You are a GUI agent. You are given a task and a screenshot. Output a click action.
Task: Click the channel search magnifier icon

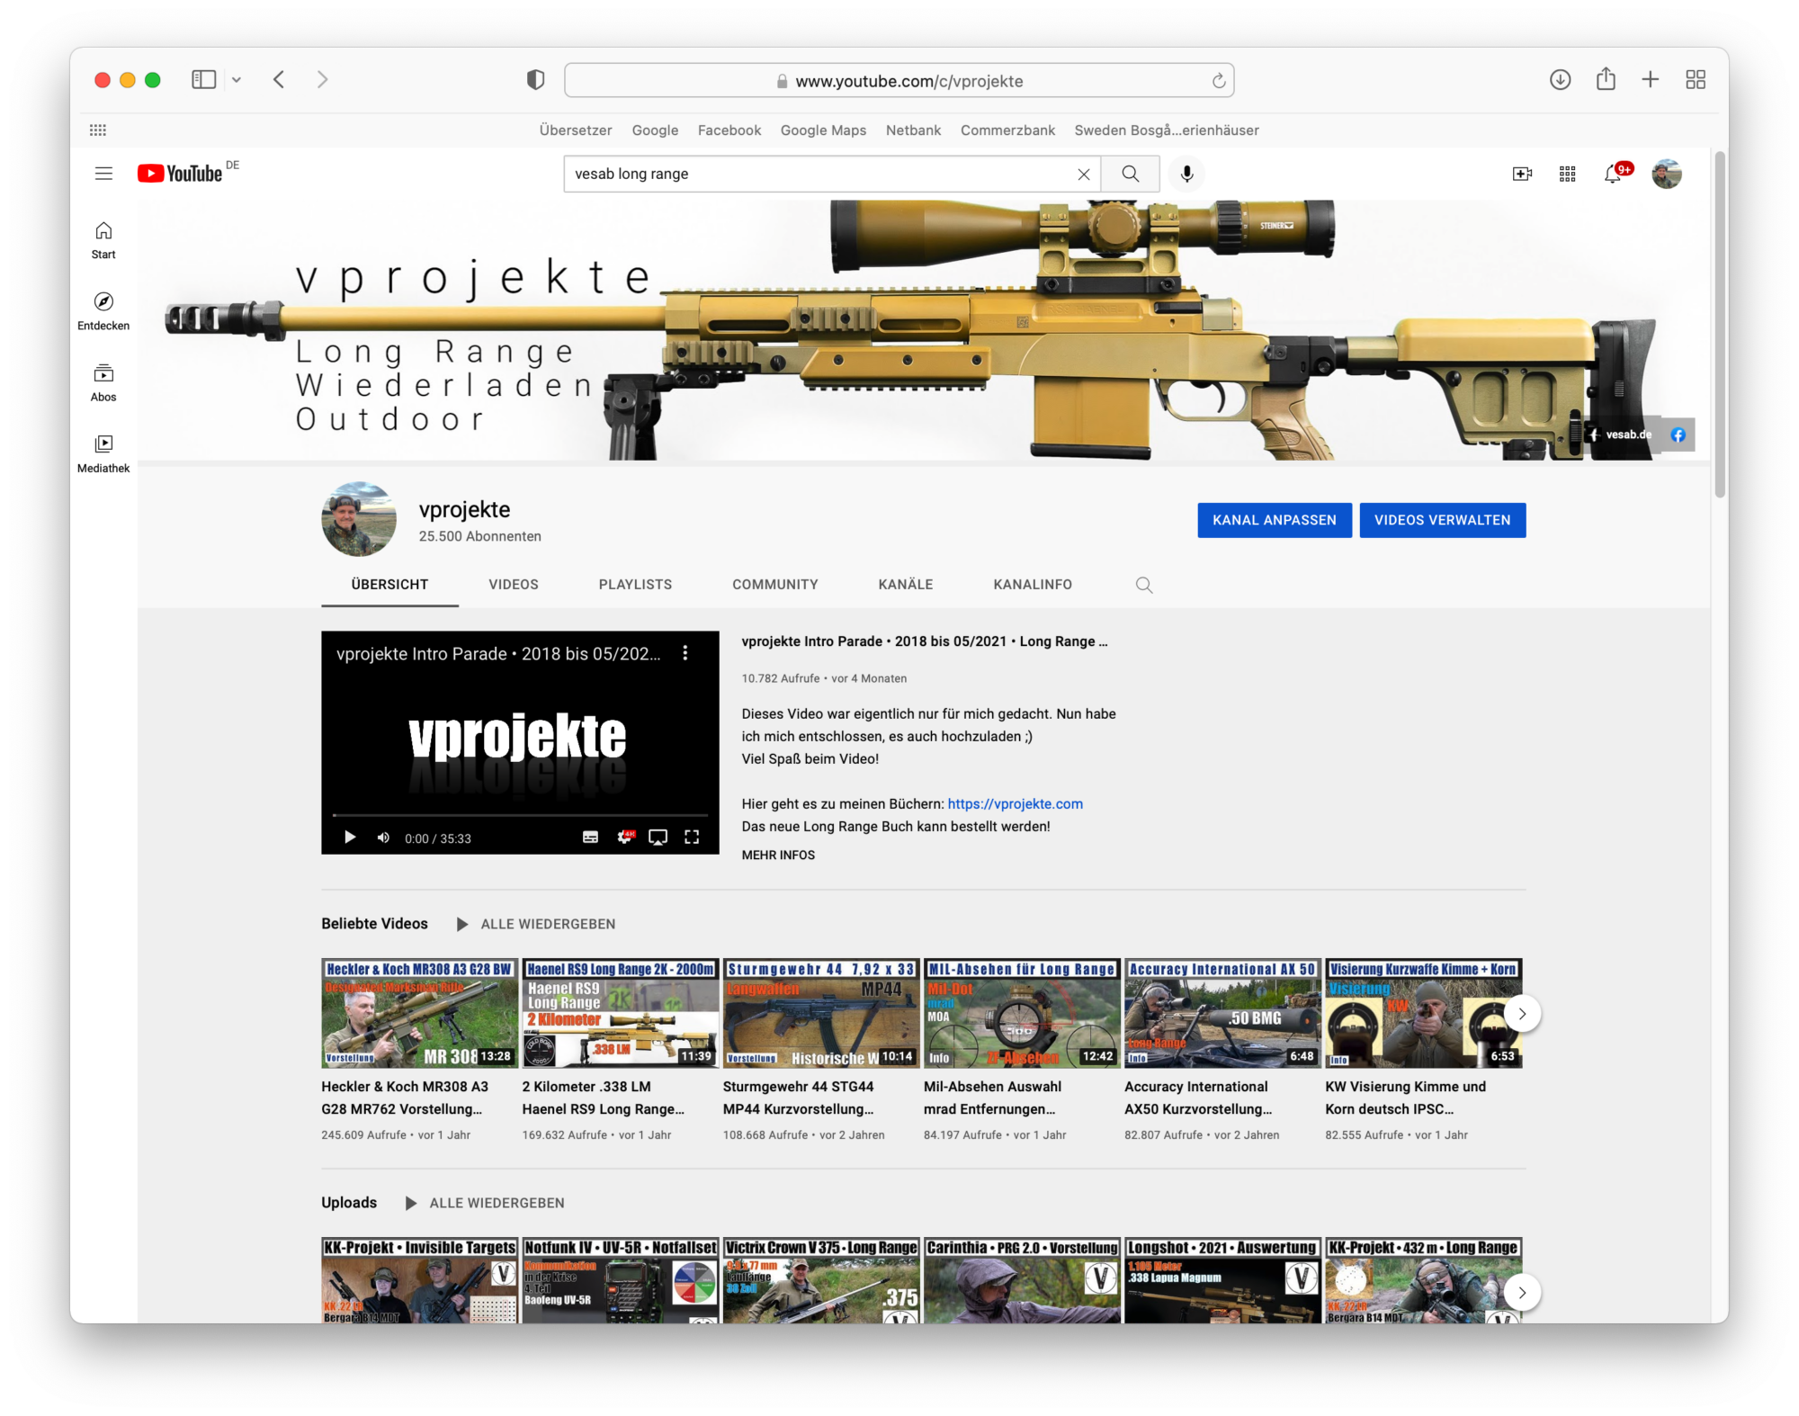tap(1143, 585)
